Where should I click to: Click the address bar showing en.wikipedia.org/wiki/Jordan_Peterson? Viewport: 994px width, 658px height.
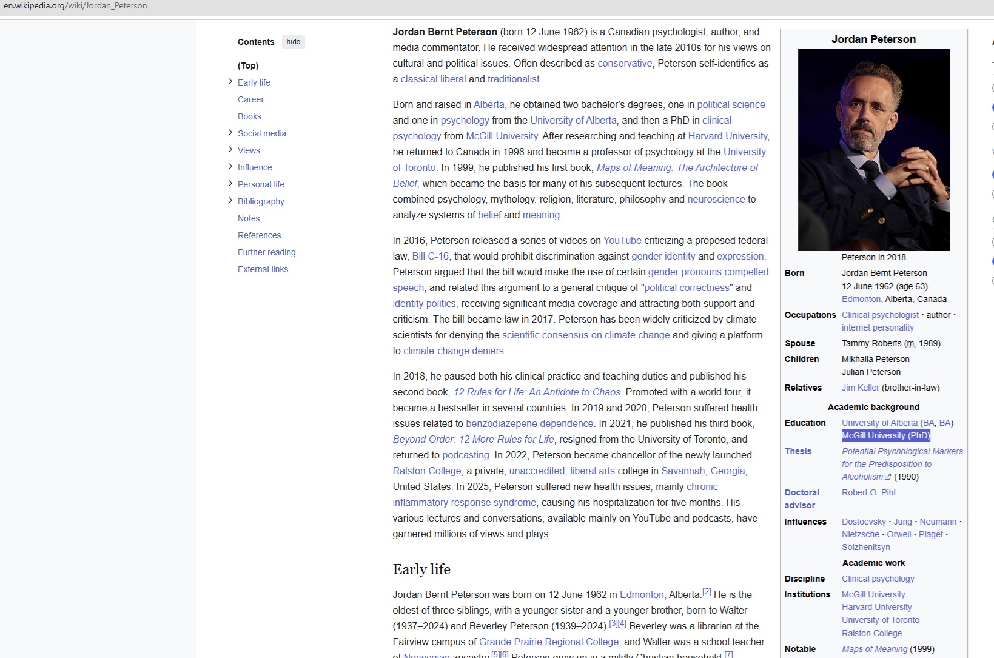click(75, 6)
